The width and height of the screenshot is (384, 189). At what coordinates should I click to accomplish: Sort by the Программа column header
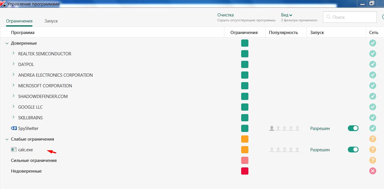(x=23, y=33)
